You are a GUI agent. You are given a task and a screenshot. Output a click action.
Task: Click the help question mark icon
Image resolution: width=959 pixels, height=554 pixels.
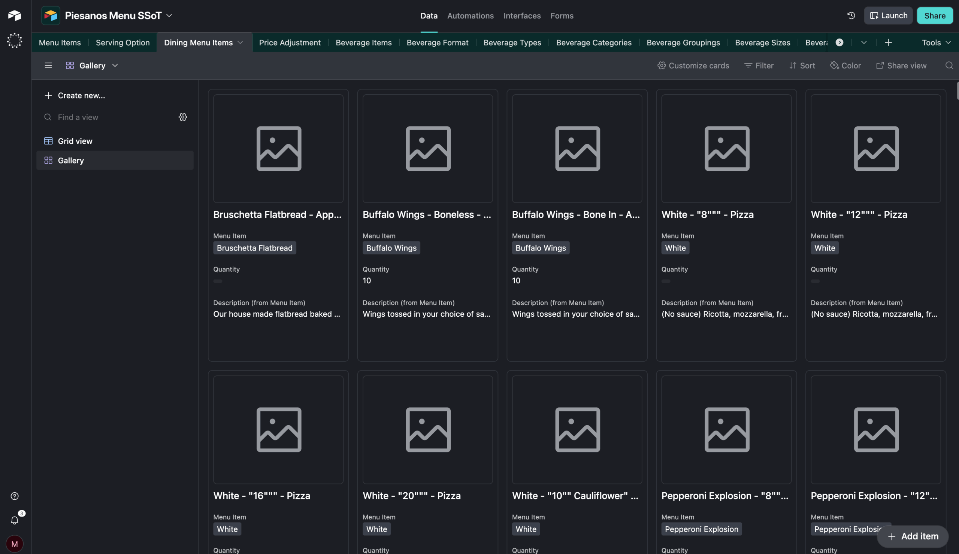(15, 496)
